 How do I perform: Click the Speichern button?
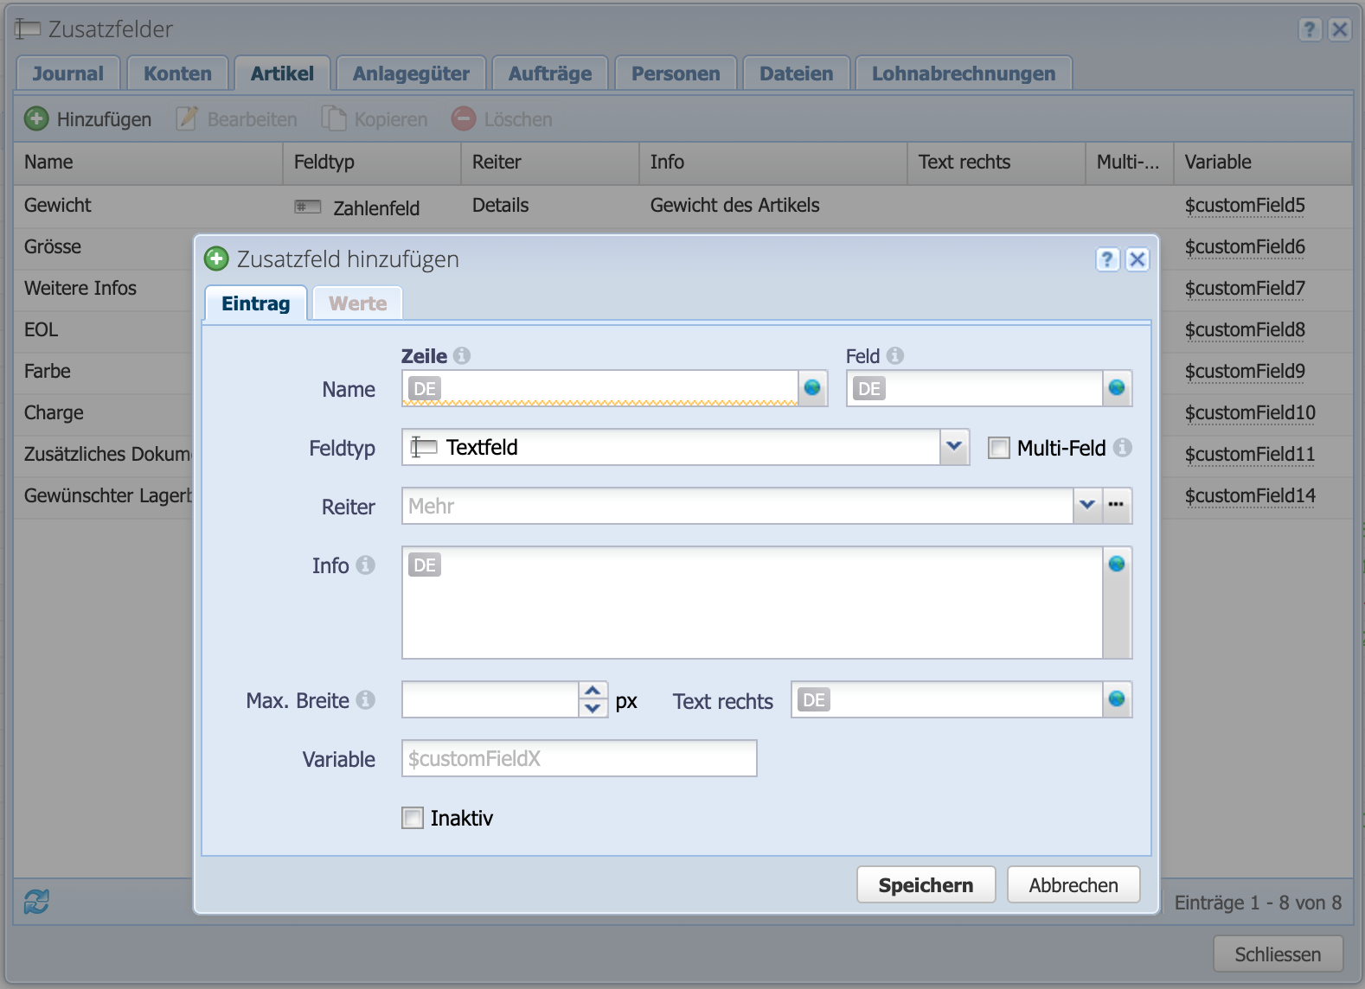tap(926, 885)
